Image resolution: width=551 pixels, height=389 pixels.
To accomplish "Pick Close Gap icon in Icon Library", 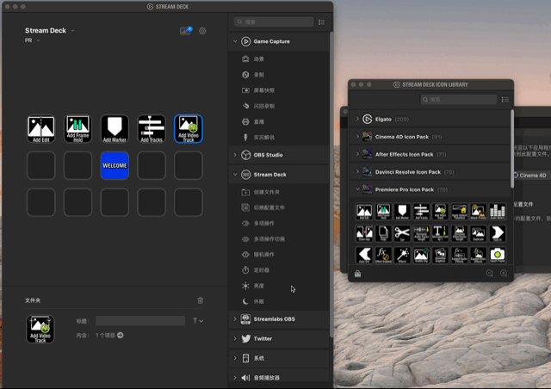I will pos(364,233).
